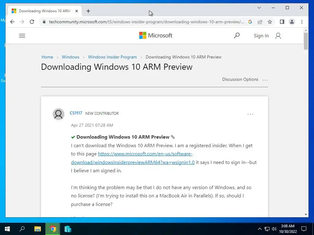
Task: Click the Google icon in address bar
Action: (x=250, y=22)
